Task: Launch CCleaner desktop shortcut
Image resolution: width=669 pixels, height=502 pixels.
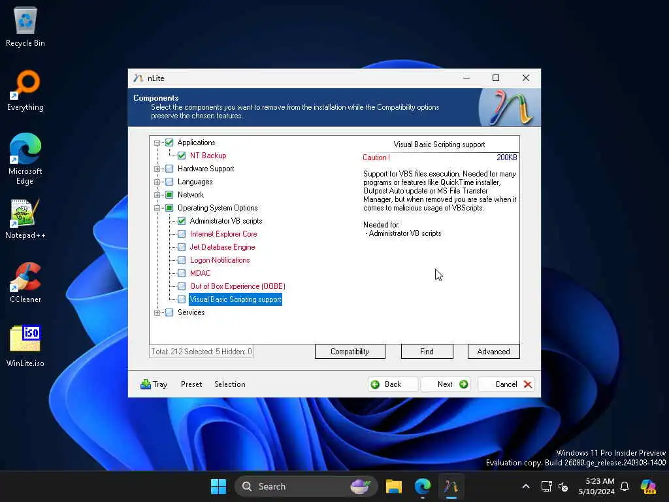Action: tap(25, 282)
